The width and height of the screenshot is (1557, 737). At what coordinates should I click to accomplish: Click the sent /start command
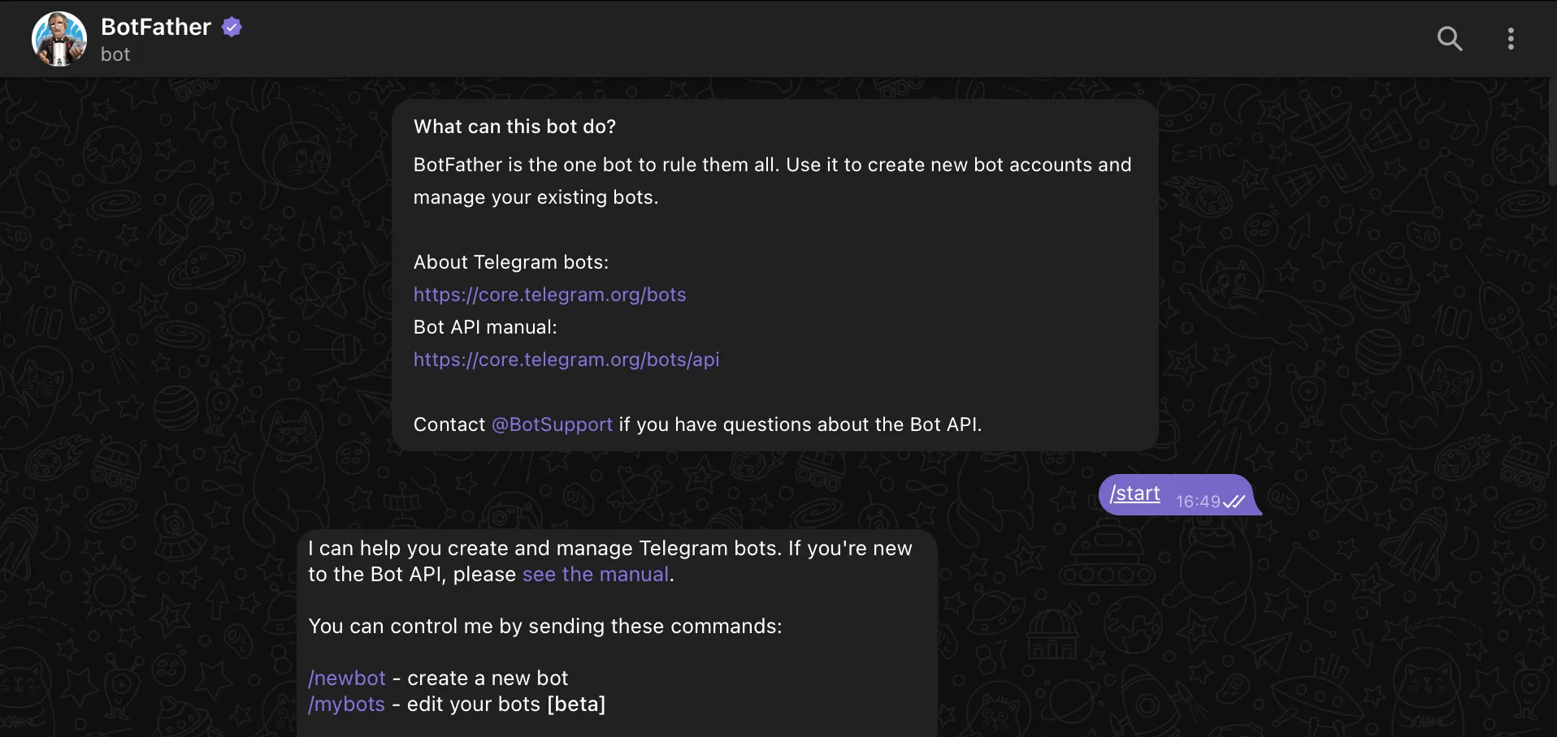click(1134, 493)
